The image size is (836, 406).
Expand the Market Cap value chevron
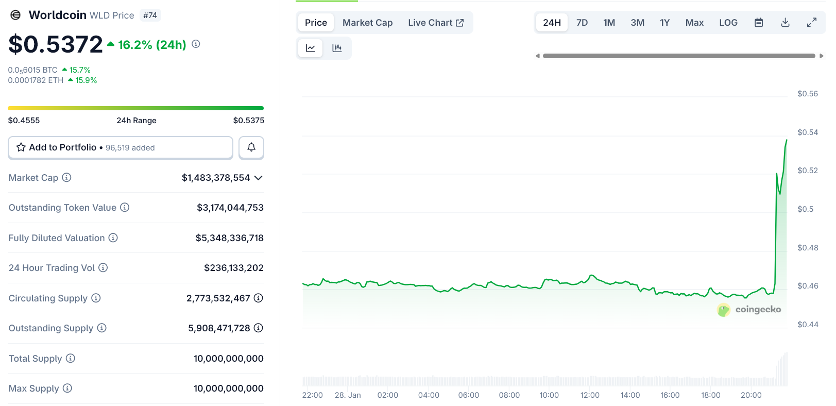[259, 178]
